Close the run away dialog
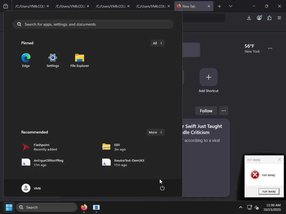 point(279,160)
